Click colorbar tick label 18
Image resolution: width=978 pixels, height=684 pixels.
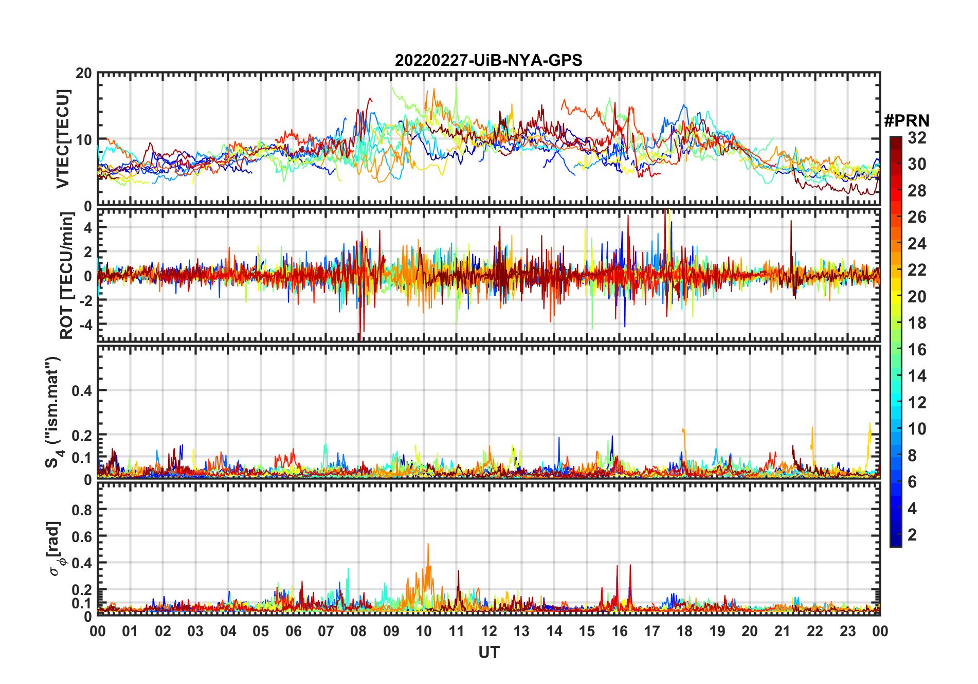point(917,323)
